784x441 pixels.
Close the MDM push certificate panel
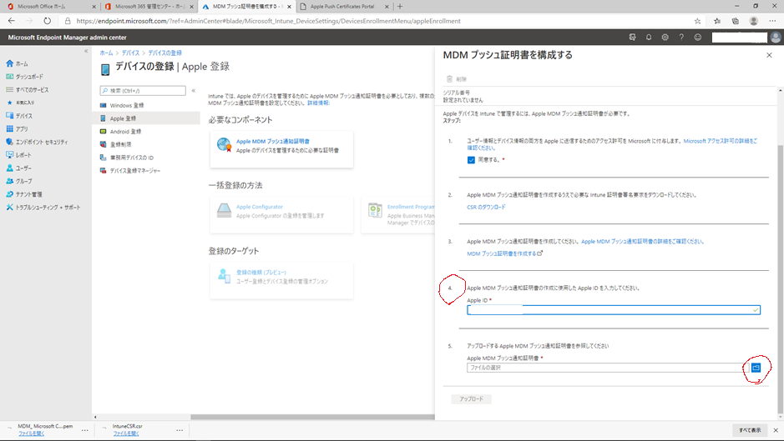click(769, 55)
